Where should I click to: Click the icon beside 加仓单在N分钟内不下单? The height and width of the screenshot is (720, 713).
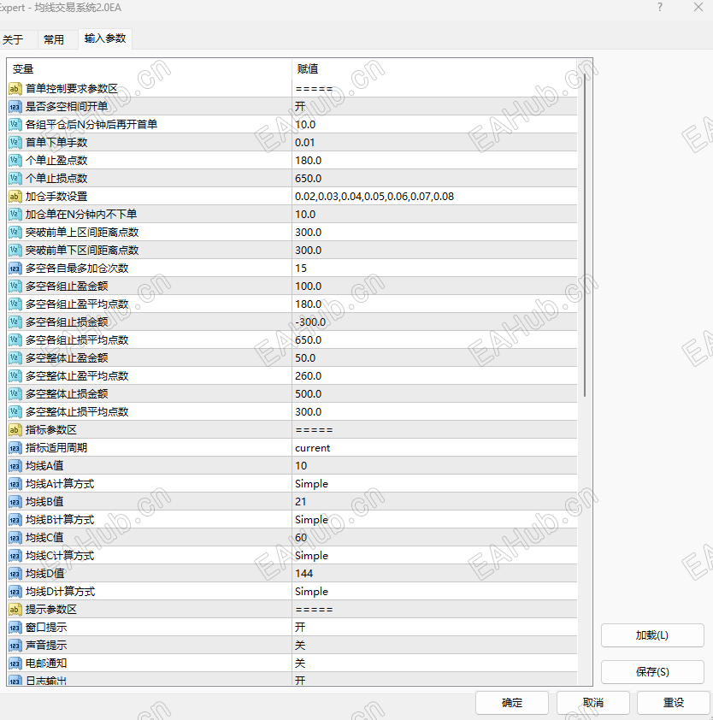pos(15,215)
